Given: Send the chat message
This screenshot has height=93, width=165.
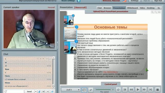Looking at the screenshot, I should click(x=29, y=91).
